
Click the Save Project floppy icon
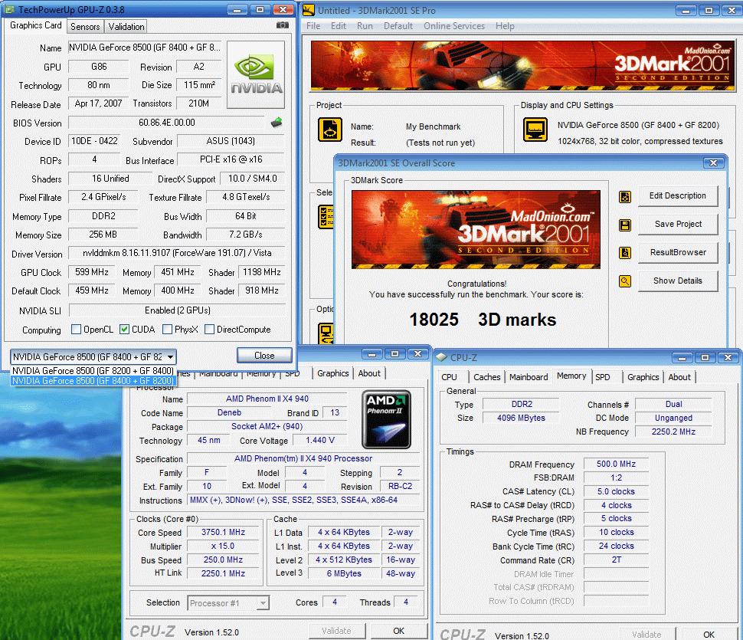point(625,225)
